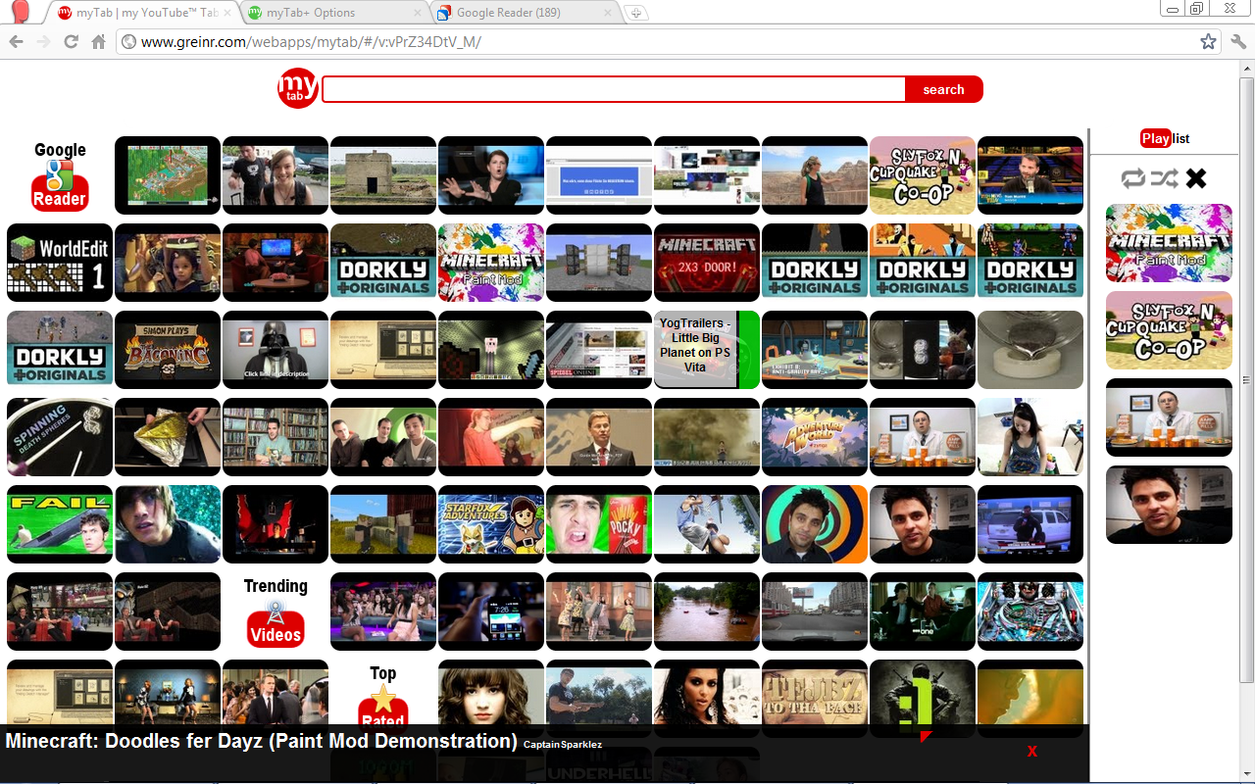Screen dimensions: 1255x784
Task: Open the gold foil hands thumbnail
Action: point(168,437)
